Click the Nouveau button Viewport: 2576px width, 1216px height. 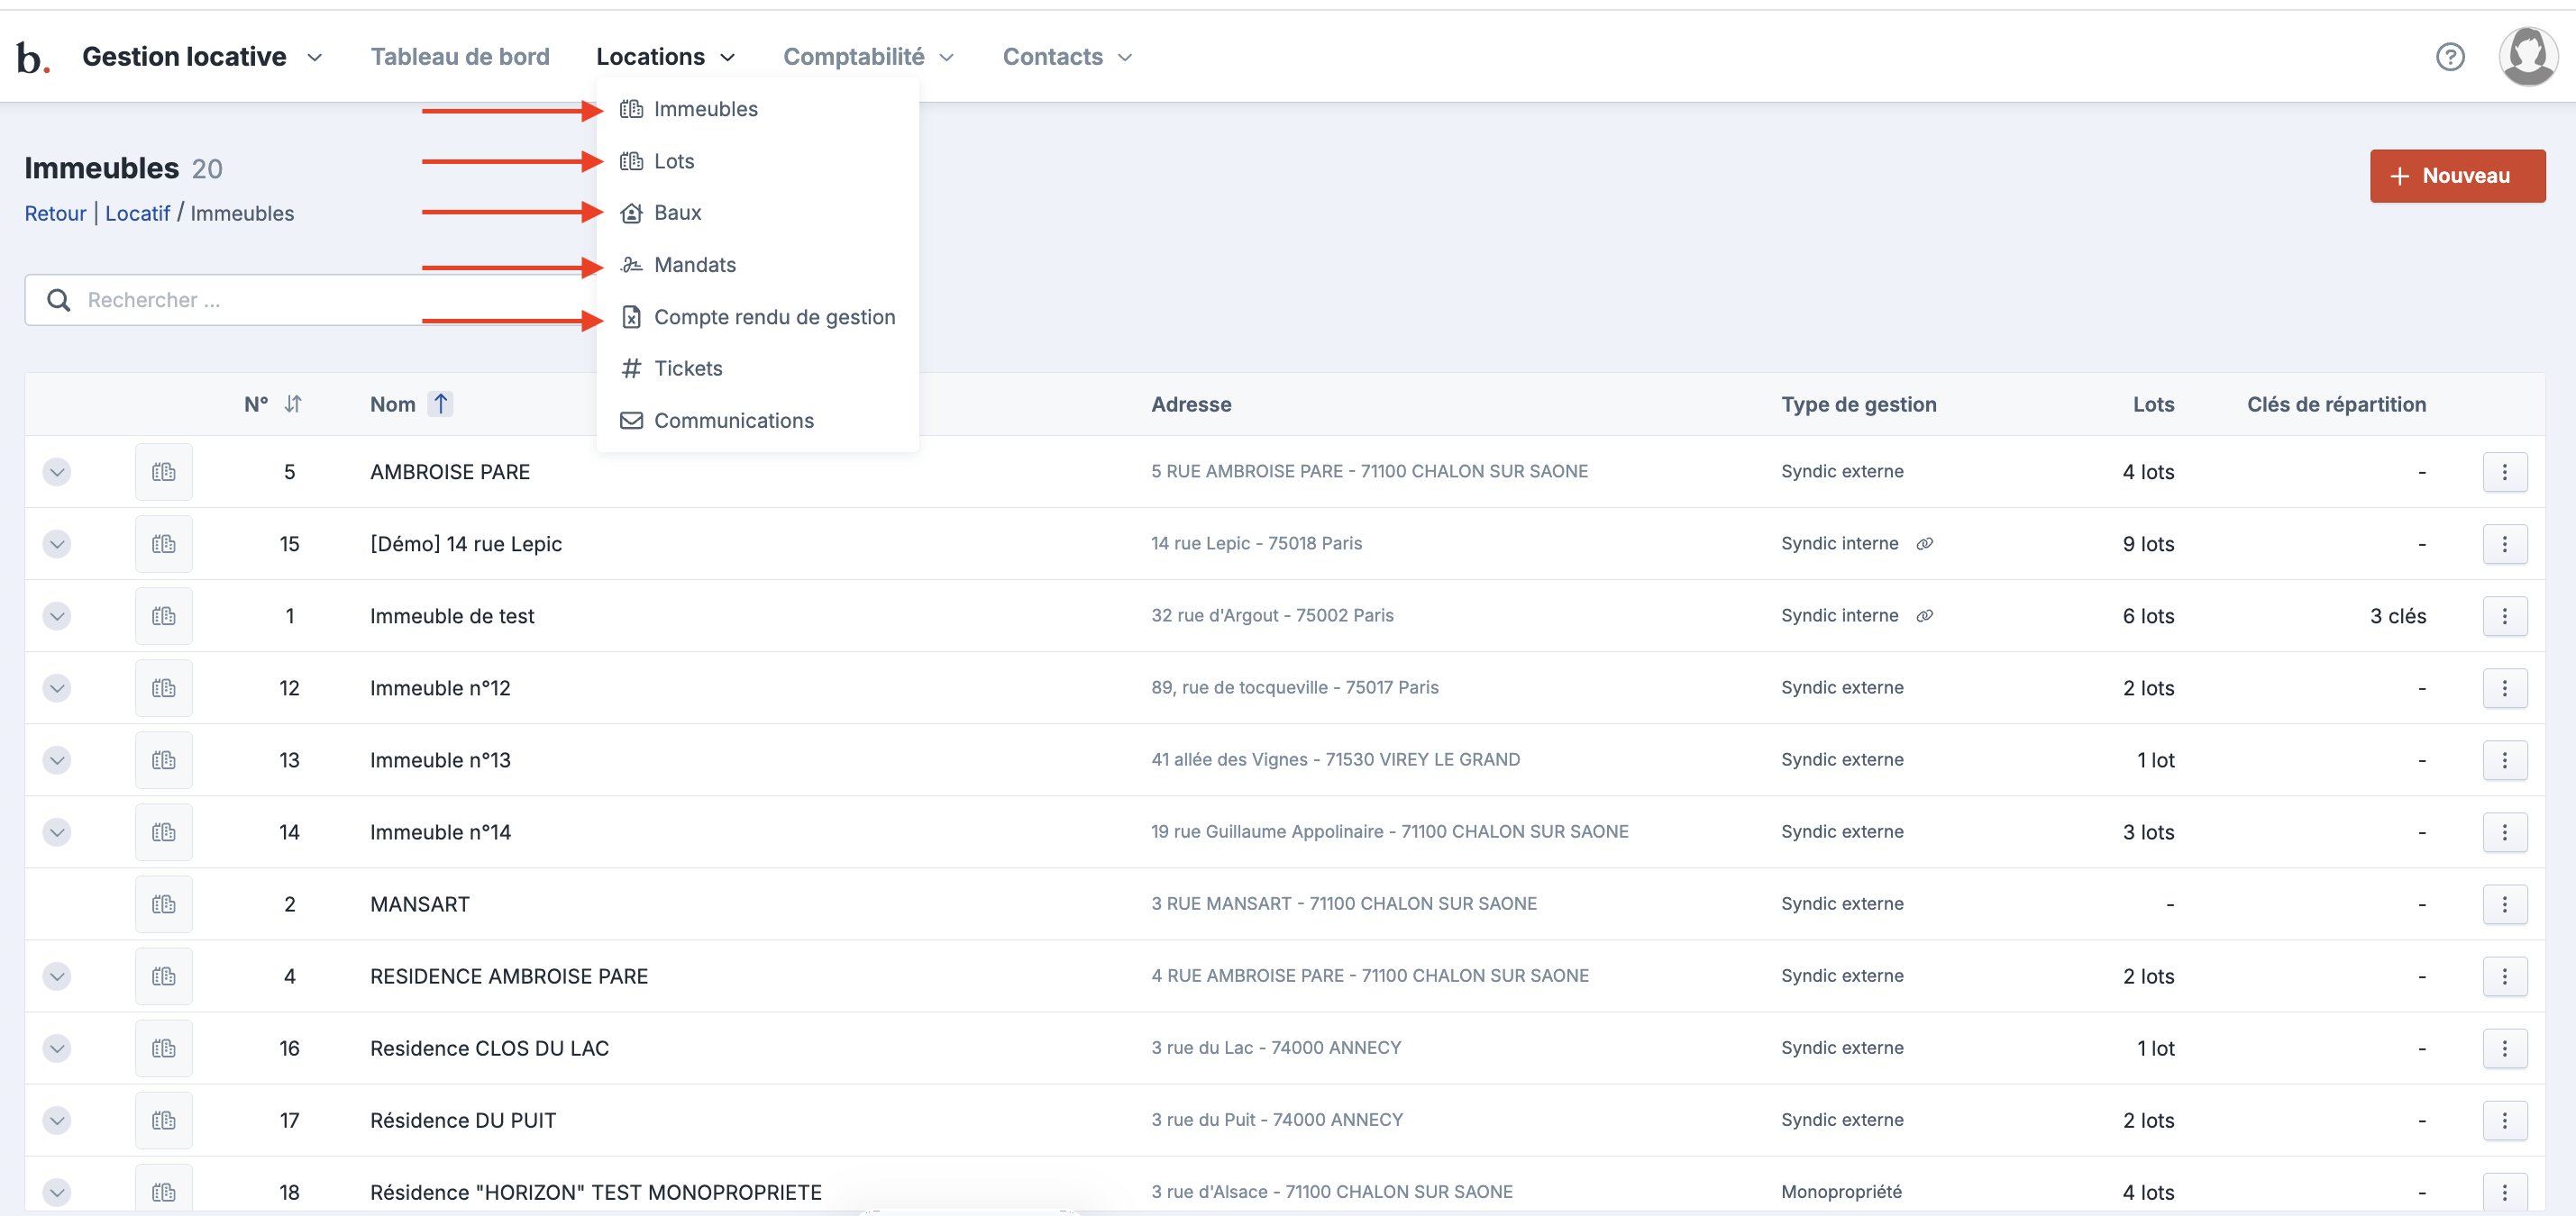point(2456,176)
